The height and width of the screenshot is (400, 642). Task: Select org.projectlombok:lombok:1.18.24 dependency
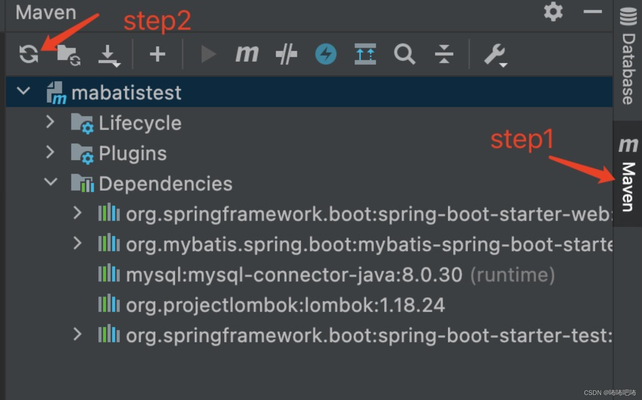point(309,305)
